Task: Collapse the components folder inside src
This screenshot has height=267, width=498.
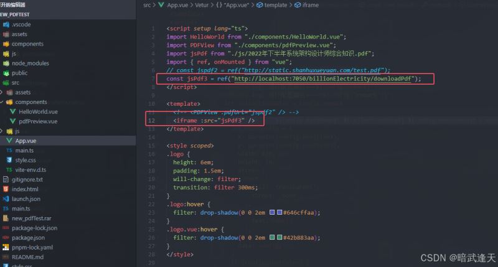Action: [2, 102]
